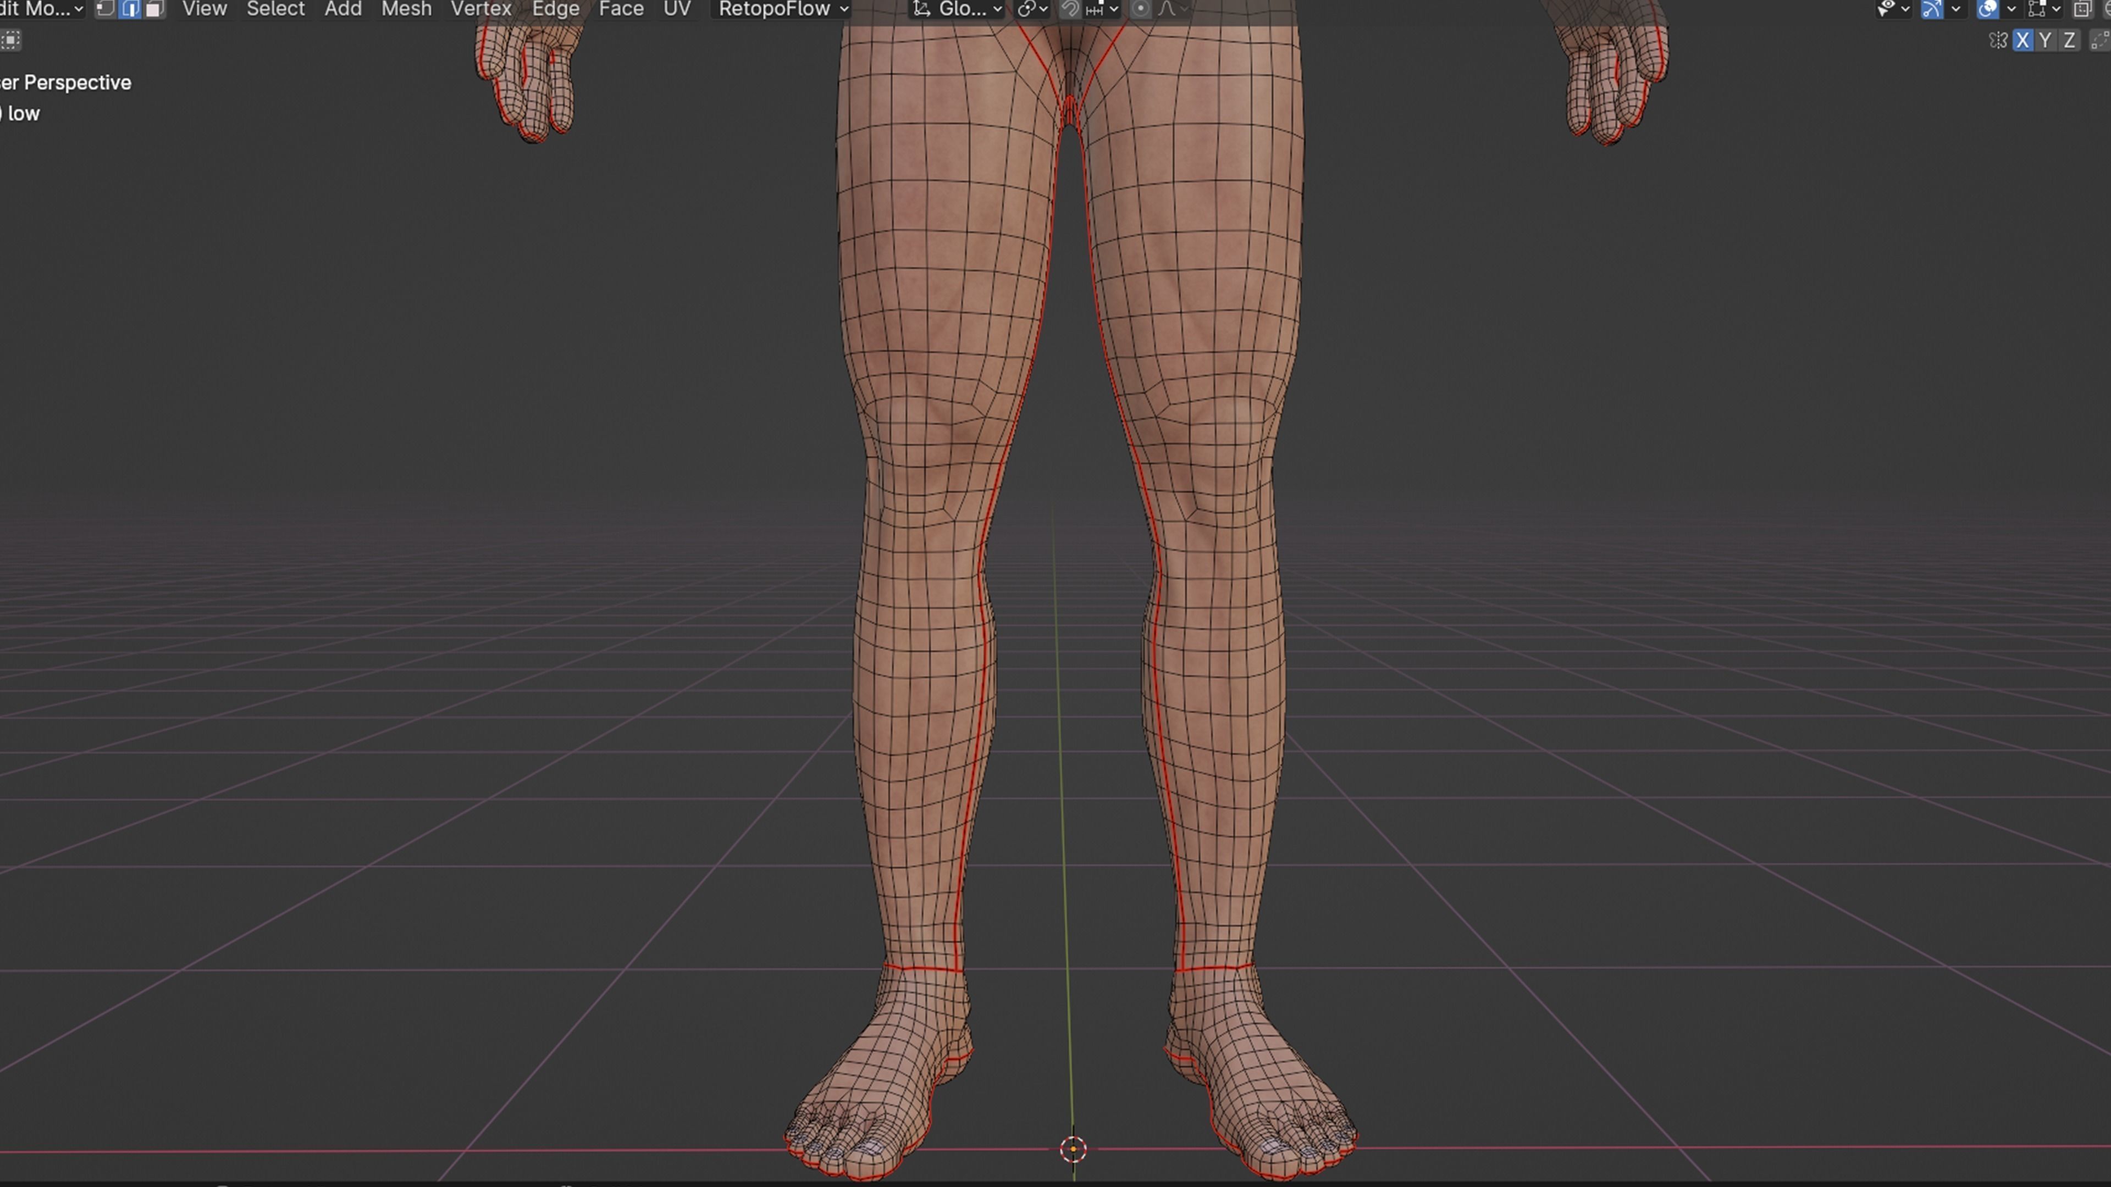Viewport: 2111px width, 1187px height.
Task: Switch to edge select mode
Action: pos(130,9)
